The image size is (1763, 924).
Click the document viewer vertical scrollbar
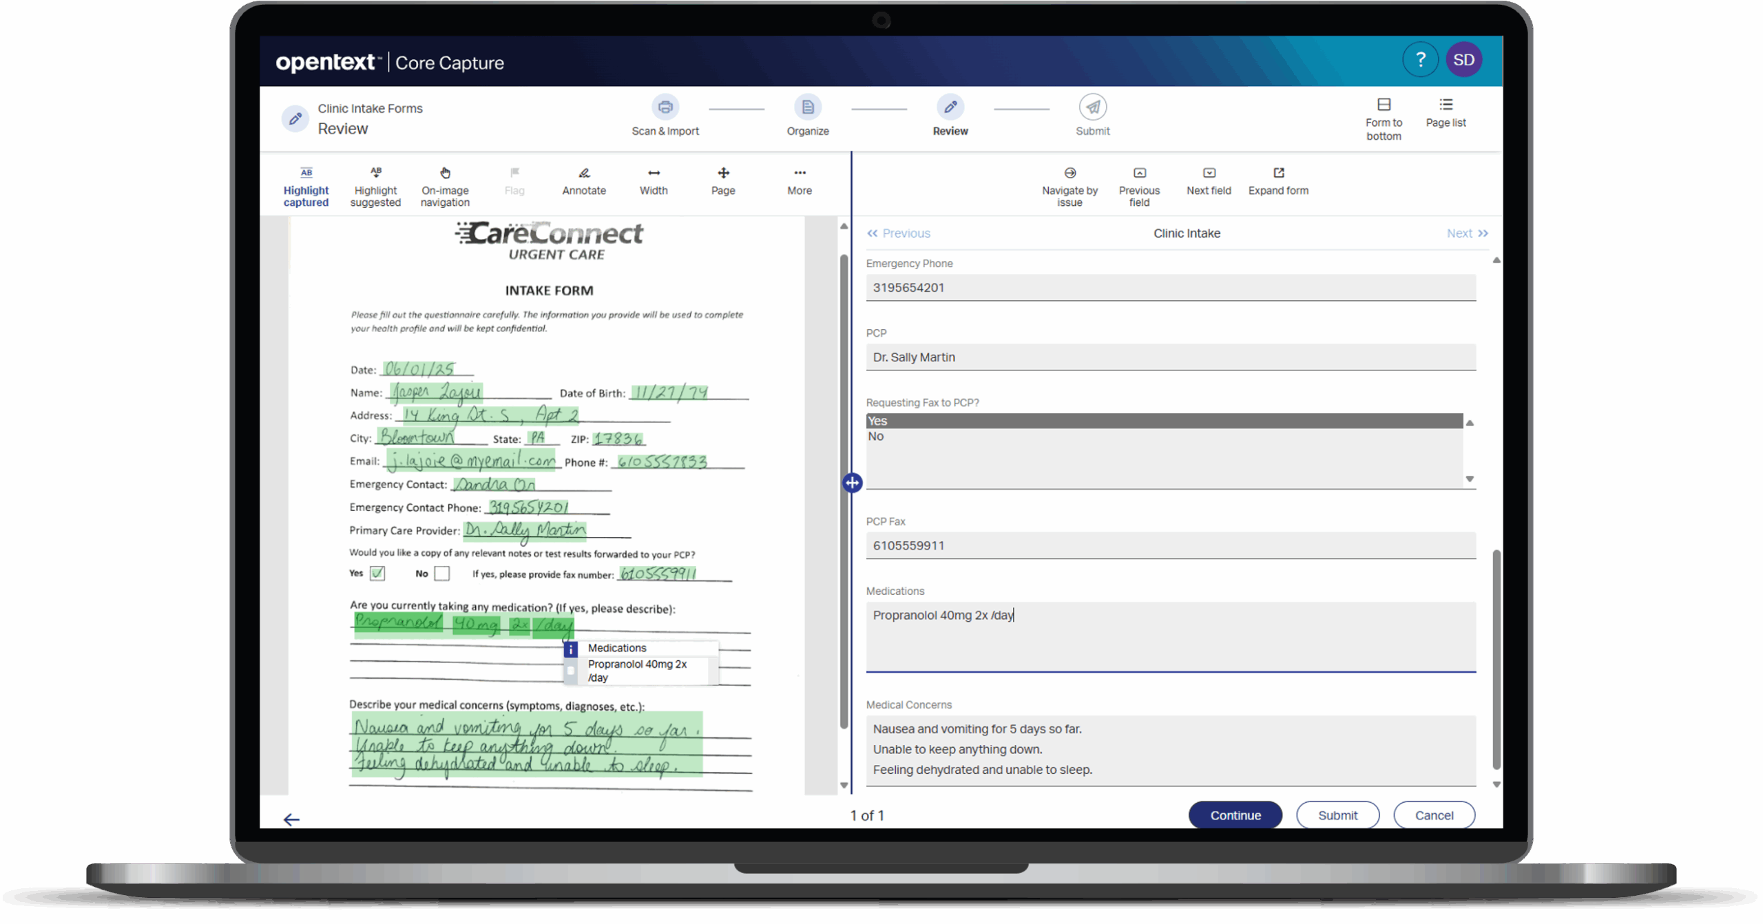[844, 492]
